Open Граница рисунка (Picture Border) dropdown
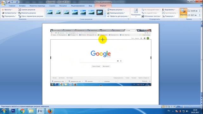 coord(116,13)
